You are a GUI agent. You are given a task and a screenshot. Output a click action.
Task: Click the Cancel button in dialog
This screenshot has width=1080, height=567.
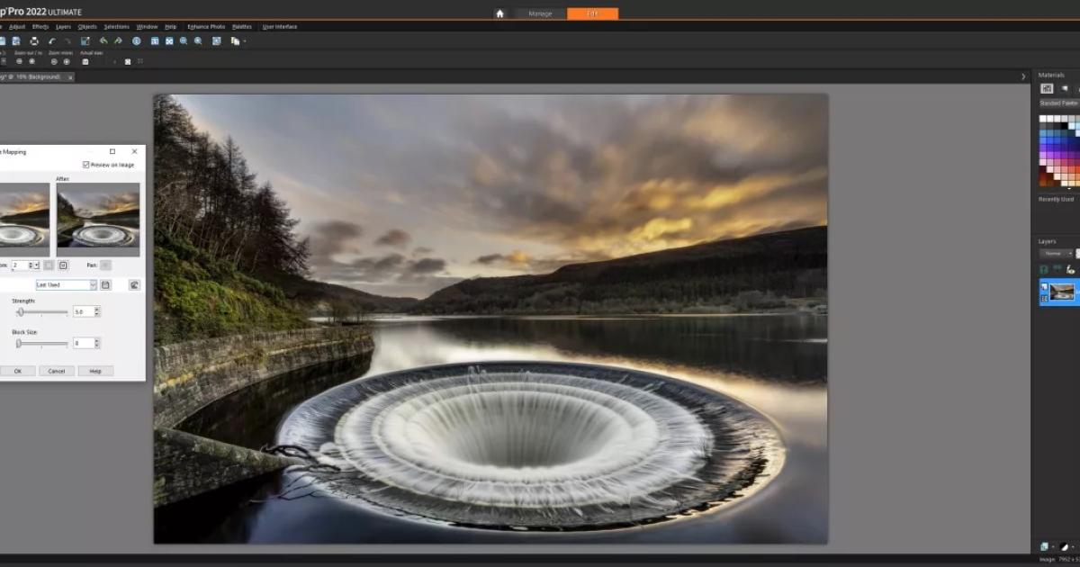56,371
